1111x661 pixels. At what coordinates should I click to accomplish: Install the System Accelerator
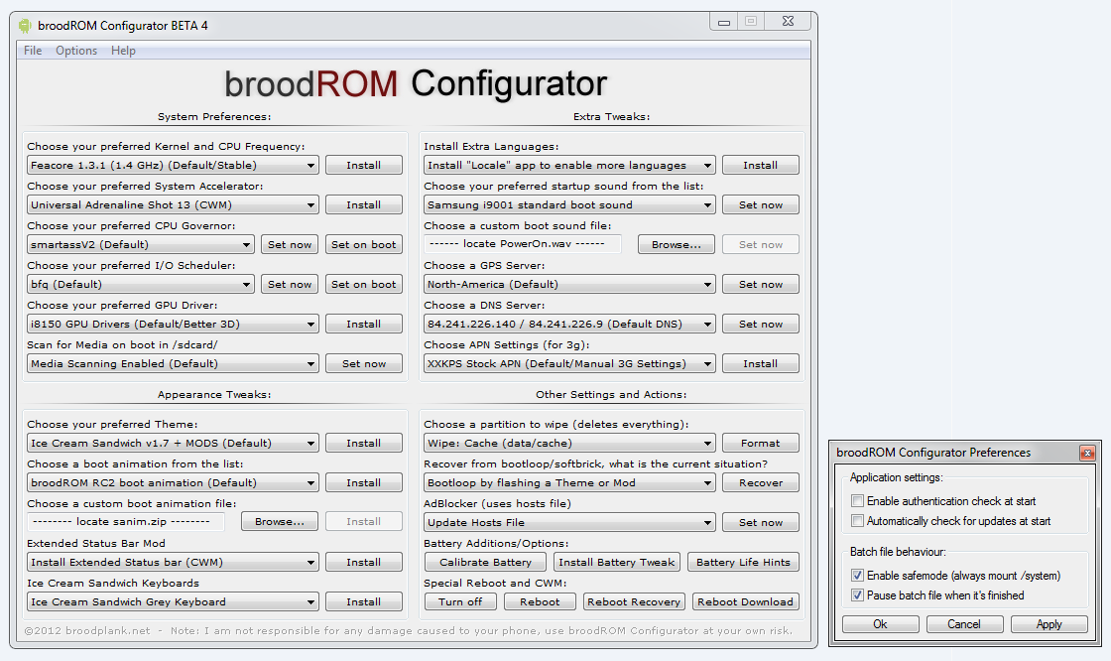(x=363, y=205)
